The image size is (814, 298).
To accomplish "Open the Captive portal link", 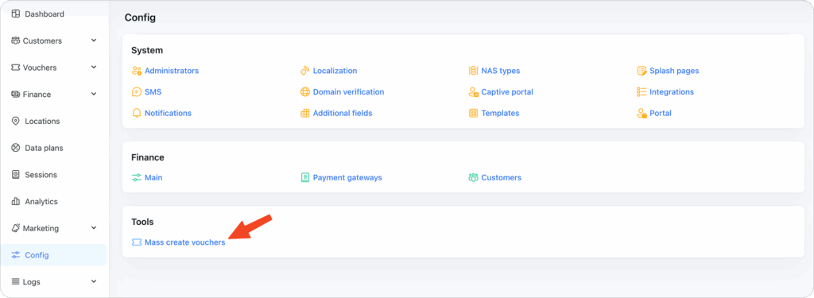I will [x=507, y=92].
